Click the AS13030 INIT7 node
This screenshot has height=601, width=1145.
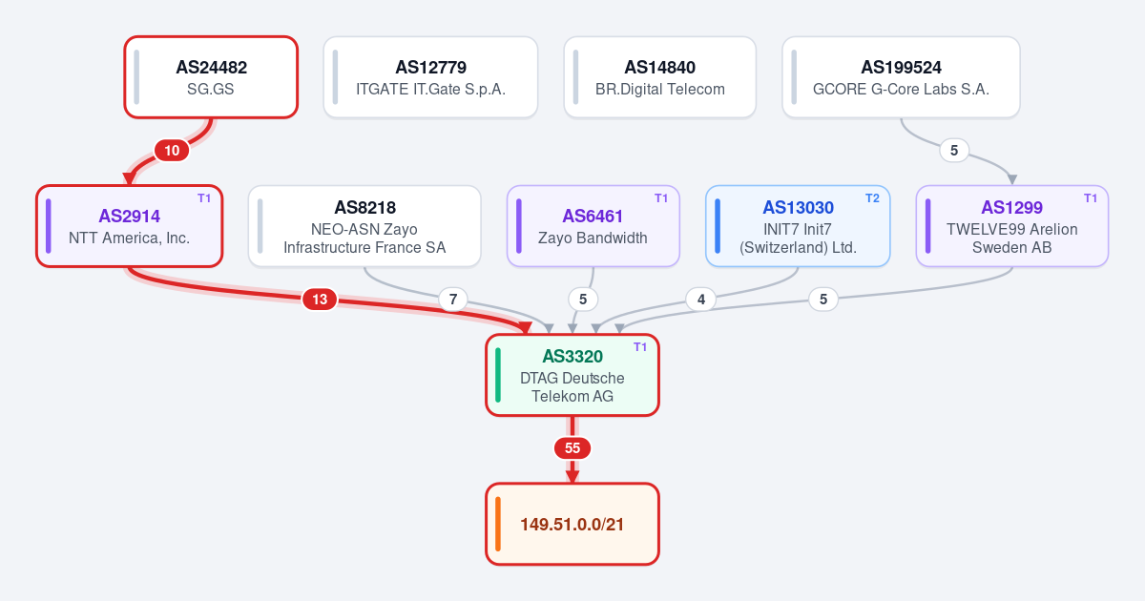[798, 226]
